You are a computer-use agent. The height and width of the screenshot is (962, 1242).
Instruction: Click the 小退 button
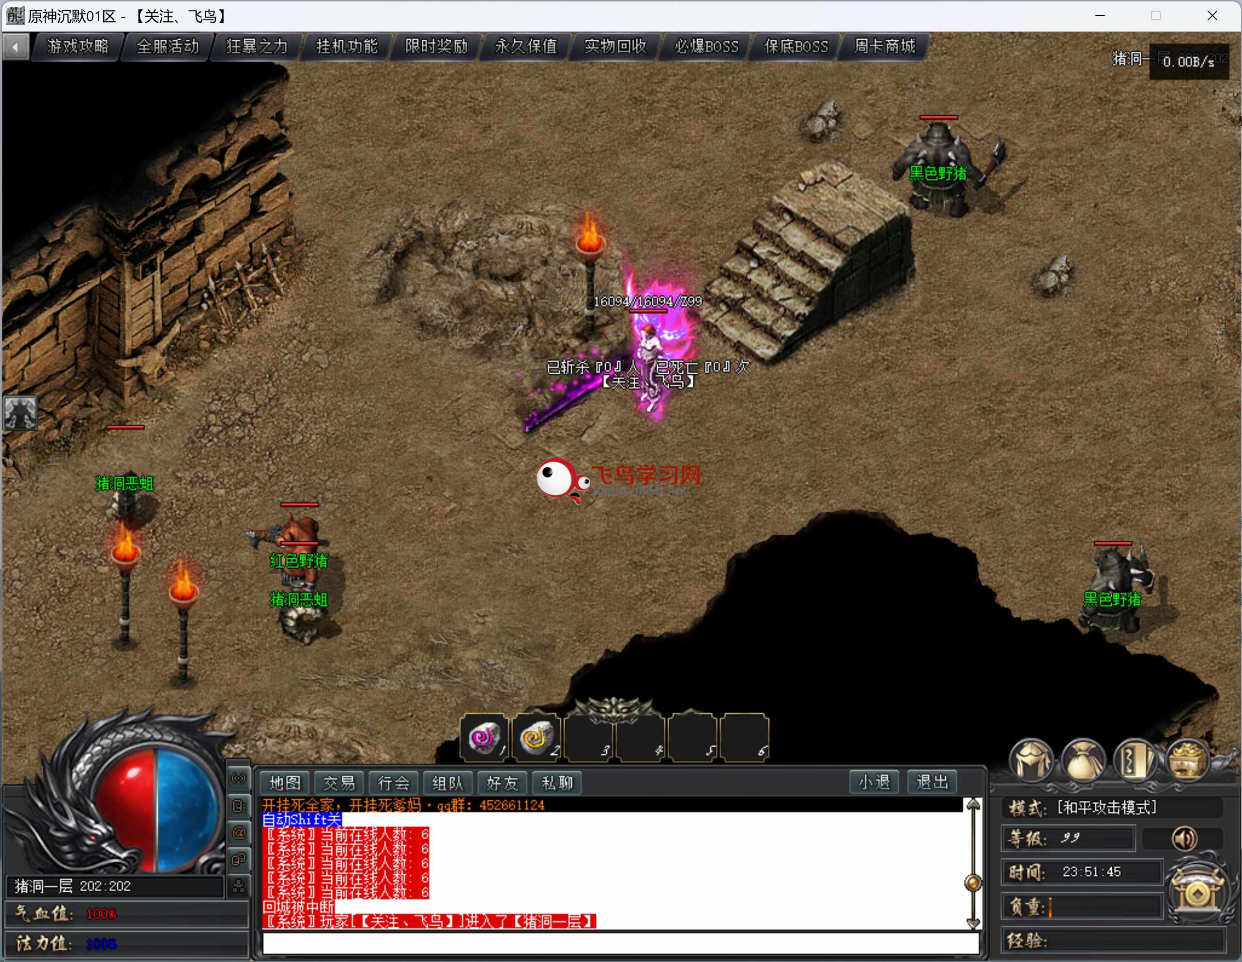click(874, 782)
